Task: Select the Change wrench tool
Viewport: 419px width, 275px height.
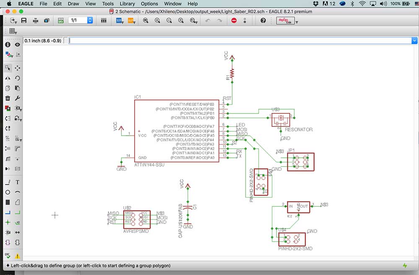Action: pos(17,98)
